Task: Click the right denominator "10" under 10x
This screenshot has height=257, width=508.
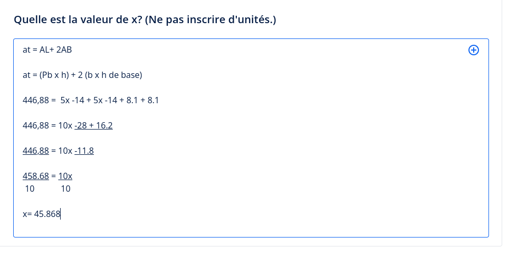Action: (x=65, y=189)
